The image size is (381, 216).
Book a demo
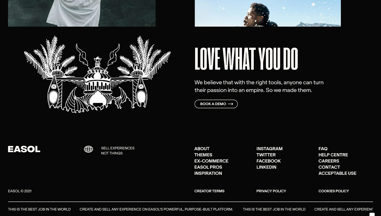coord(216,104)
